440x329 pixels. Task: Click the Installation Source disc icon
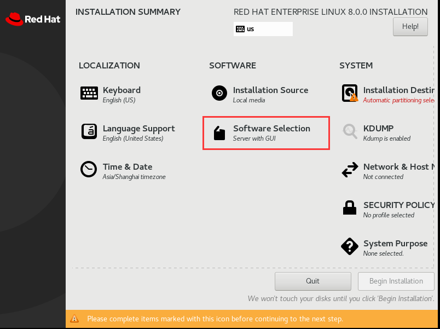(219, 93)
